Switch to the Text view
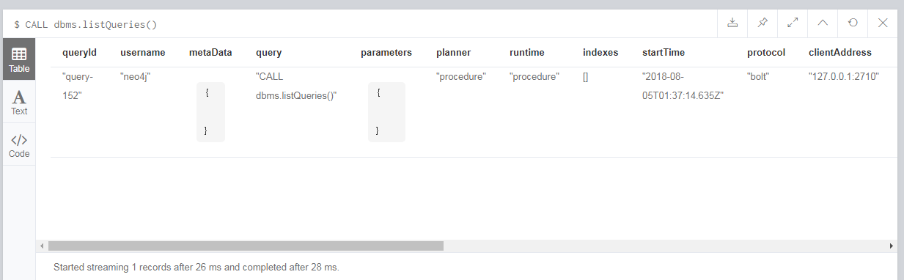Viewport: 904px width, 280px height. coord(19,103)
